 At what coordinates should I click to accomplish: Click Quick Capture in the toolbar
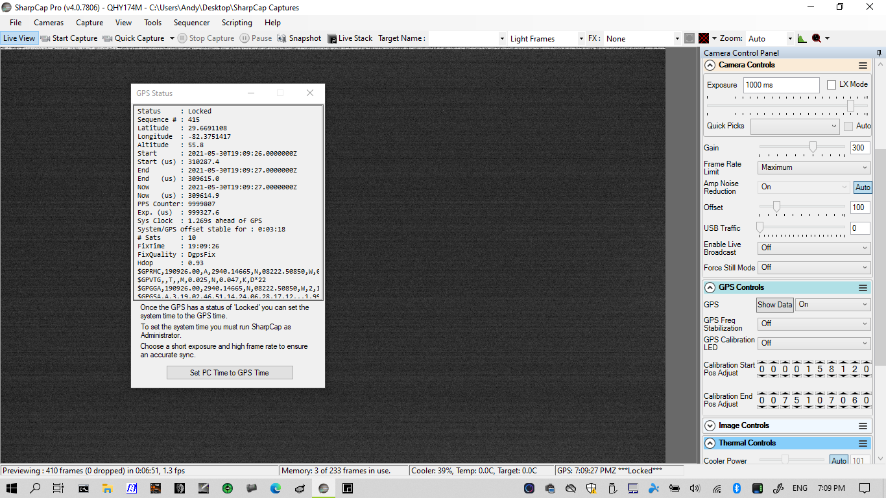pyautogui.click(x=134, y=38)
